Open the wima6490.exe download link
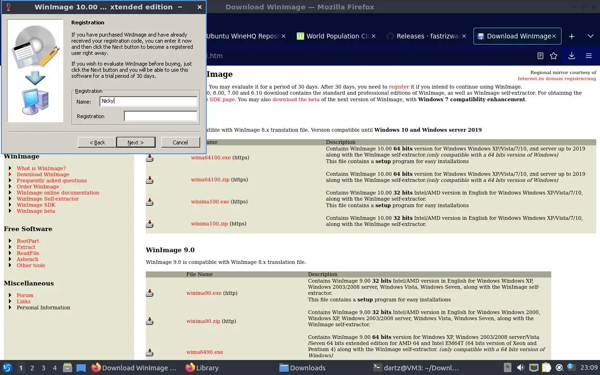600x375 pixels. pos(205,352)
